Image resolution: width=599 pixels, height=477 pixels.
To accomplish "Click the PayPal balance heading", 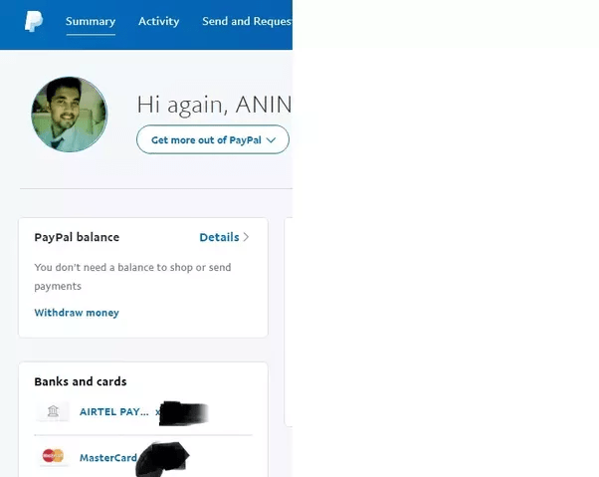I will pyautogui.click(x=77, y=237).
